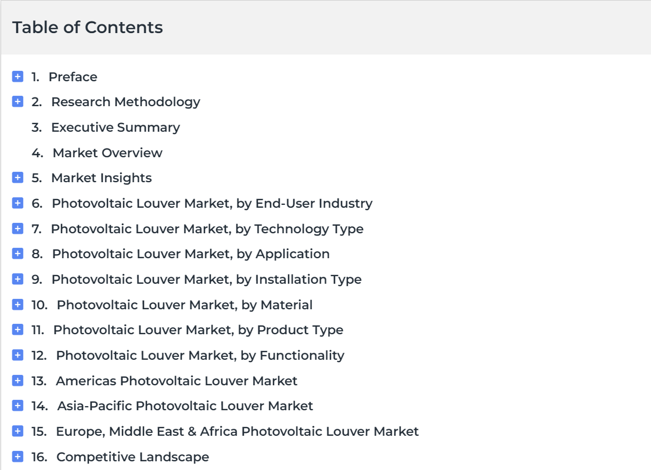
Task: Select the Research Methodology title text
Action: (125, 102)
